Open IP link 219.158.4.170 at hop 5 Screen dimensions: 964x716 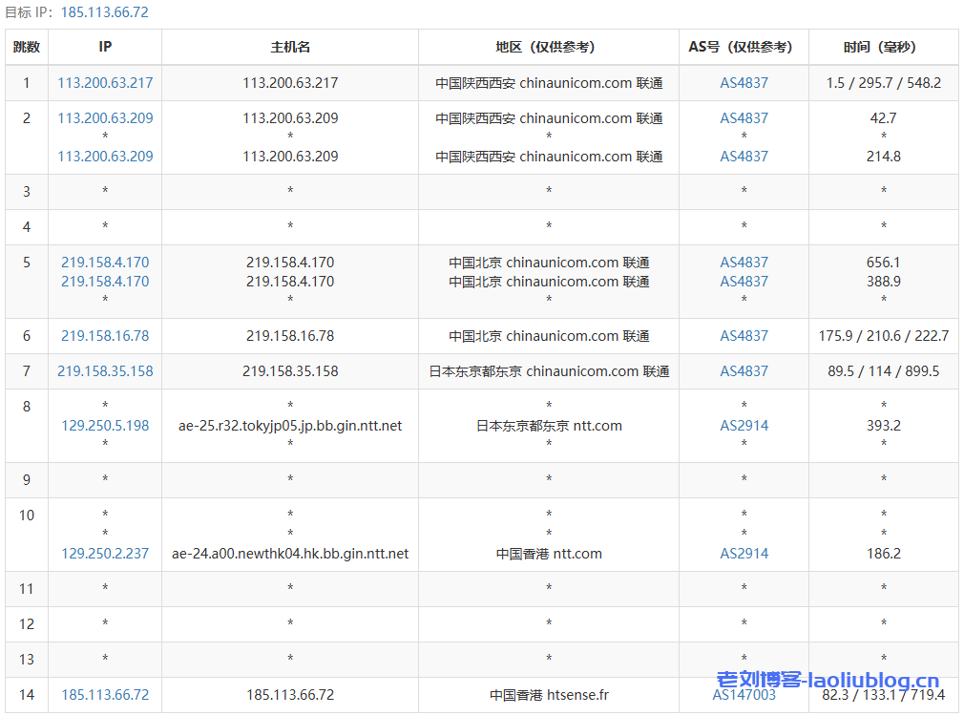105,263
